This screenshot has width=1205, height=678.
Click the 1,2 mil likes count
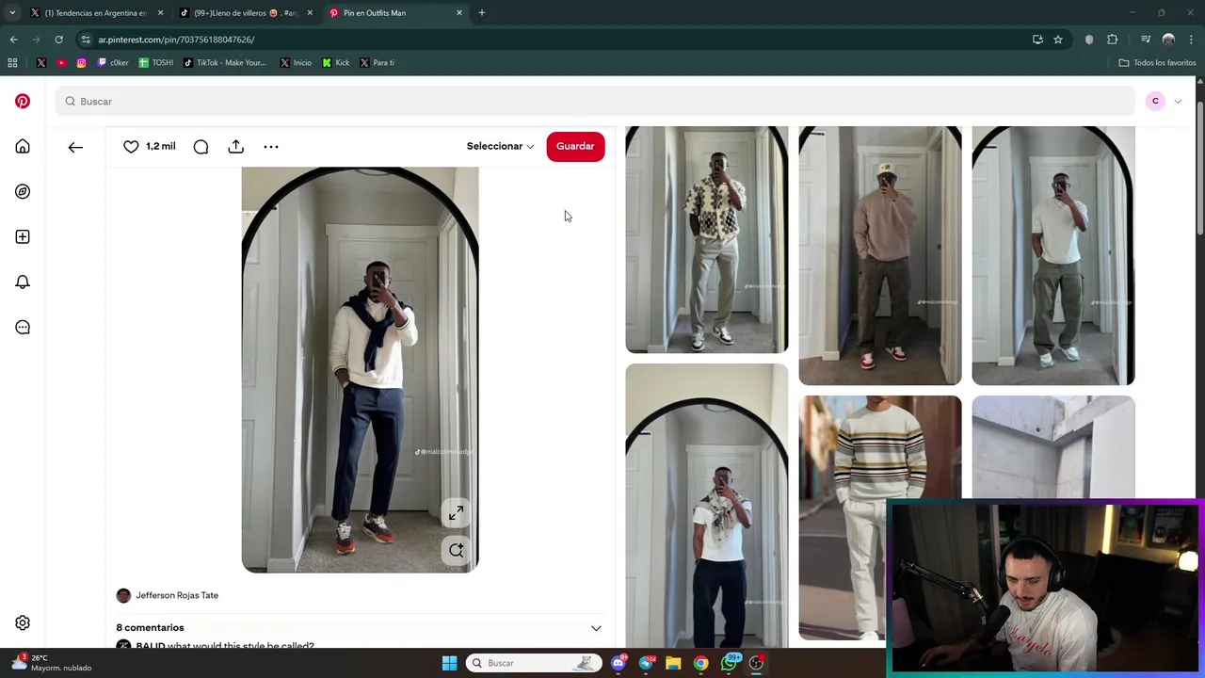tap(161, 146)
